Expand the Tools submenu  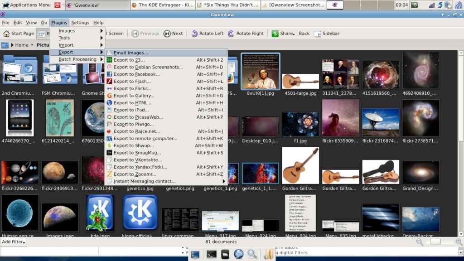77,38
